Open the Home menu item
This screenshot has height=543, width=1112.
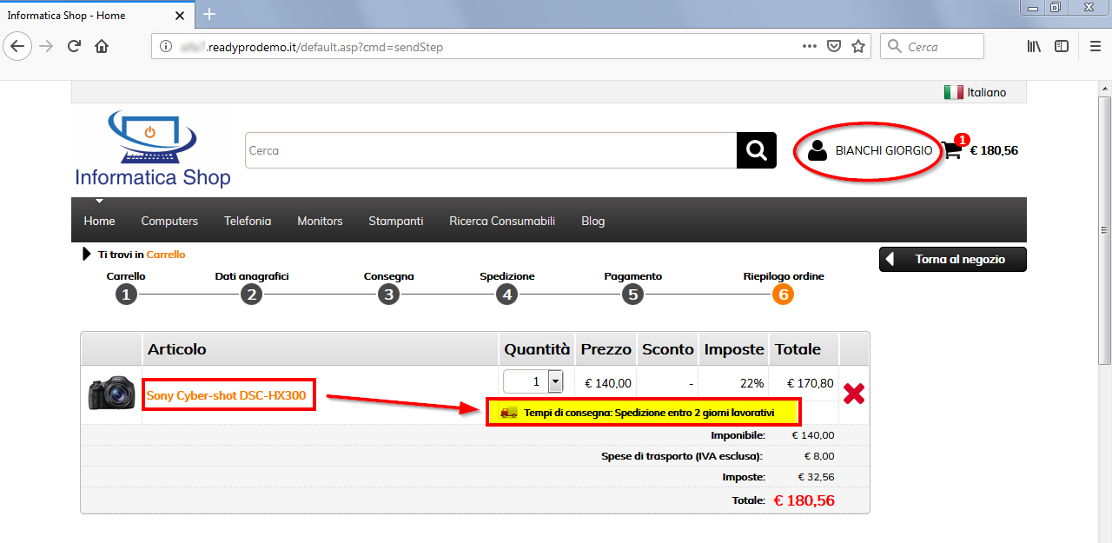(99, 221)
